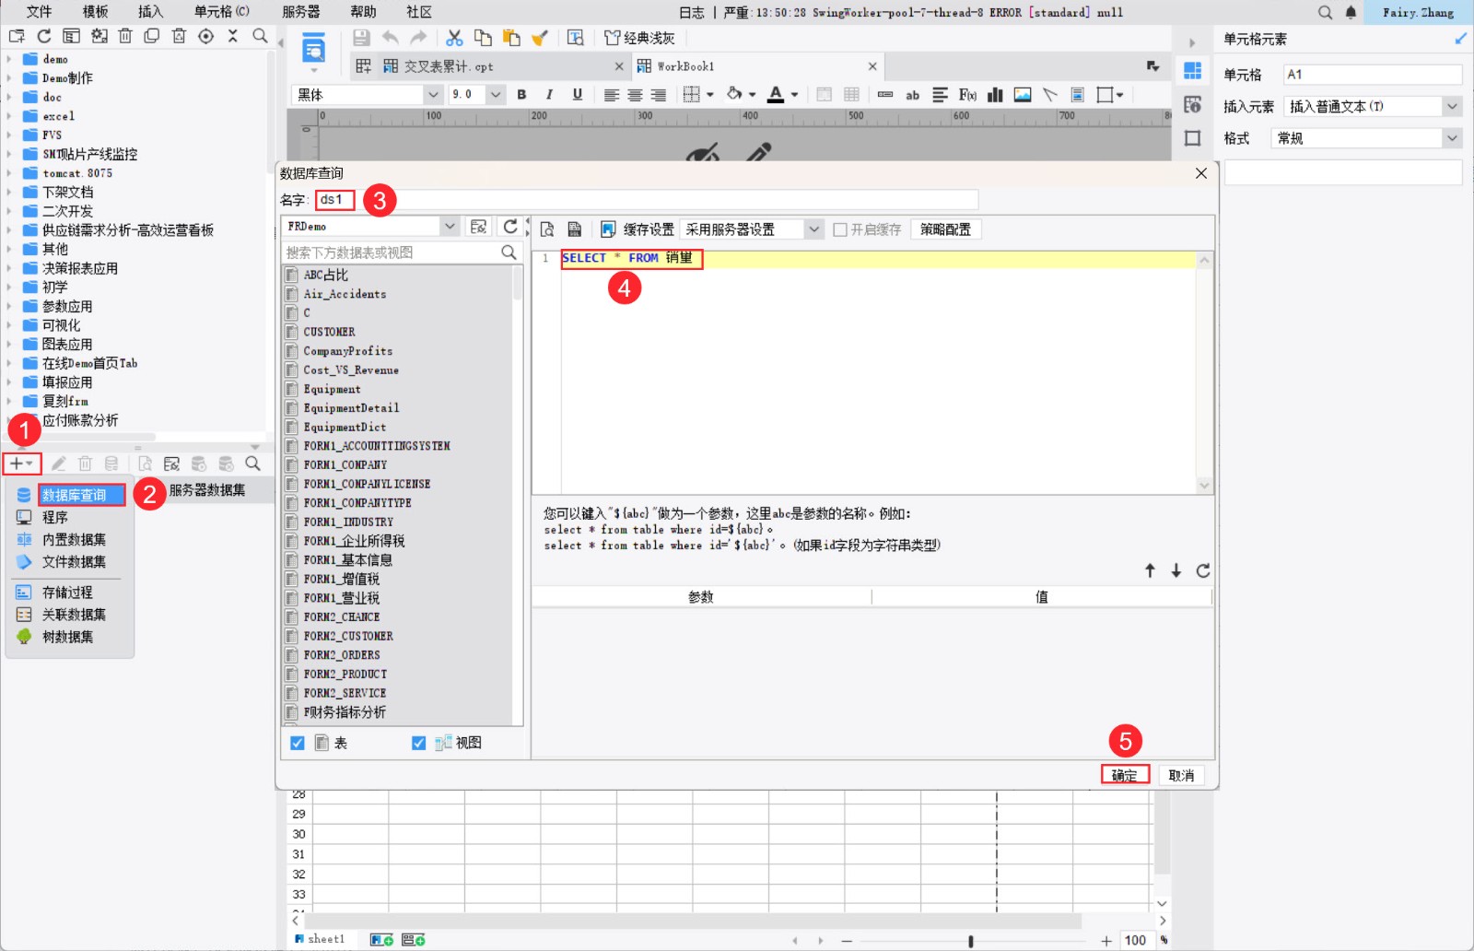Toggle underline text formatting
The width and height of the screenshot is (1474, 951).
[578, 94]
